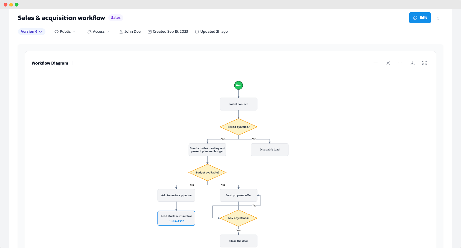Expand the diagram to fullscreen
This screenshot has width=461, height=248.
pyautogui.click(x=424, y=63)
